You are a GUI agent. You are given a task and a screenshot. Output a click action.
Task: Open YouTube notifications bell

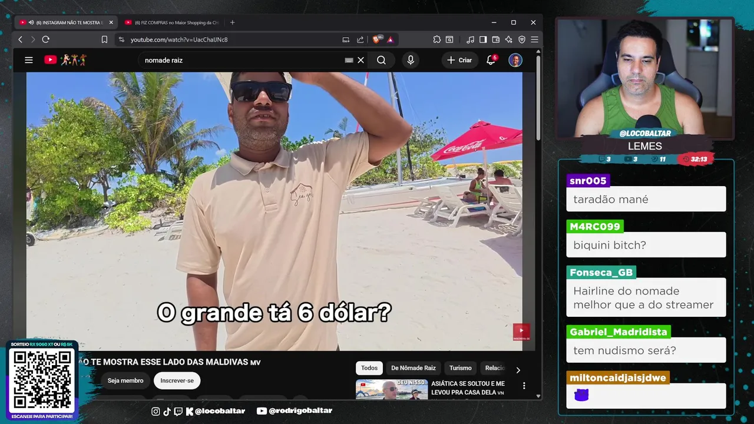491,60
